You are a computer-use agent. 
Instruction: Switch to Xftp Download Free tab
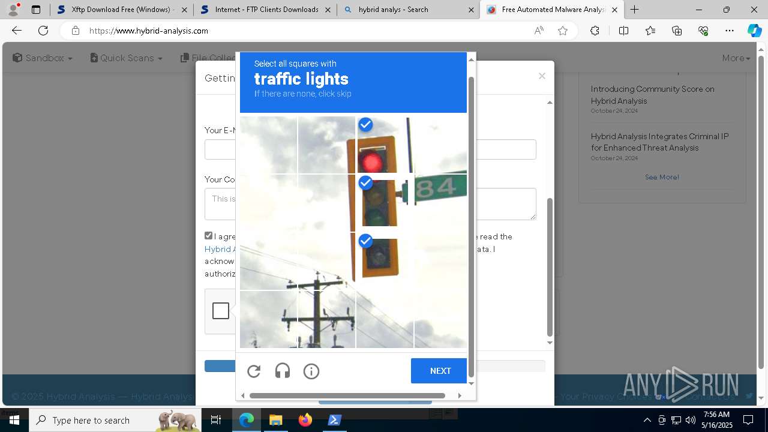(x=122, y=10)
